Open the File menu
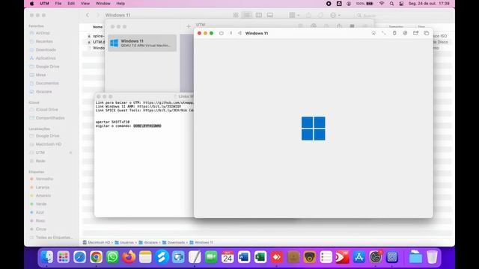This screenshot has height=269, width=479. (x=58, y=3)
